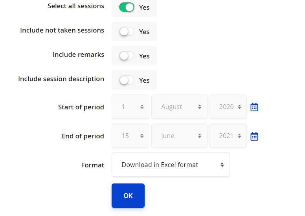
Task: Open the Format dropdown with Excel format
Action: coord(171,165)
